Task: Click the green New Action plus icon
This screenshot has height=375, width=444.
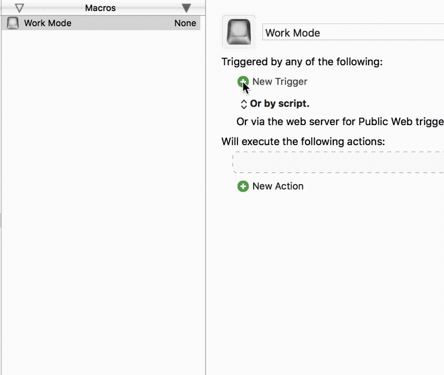Action: (243, 186)
